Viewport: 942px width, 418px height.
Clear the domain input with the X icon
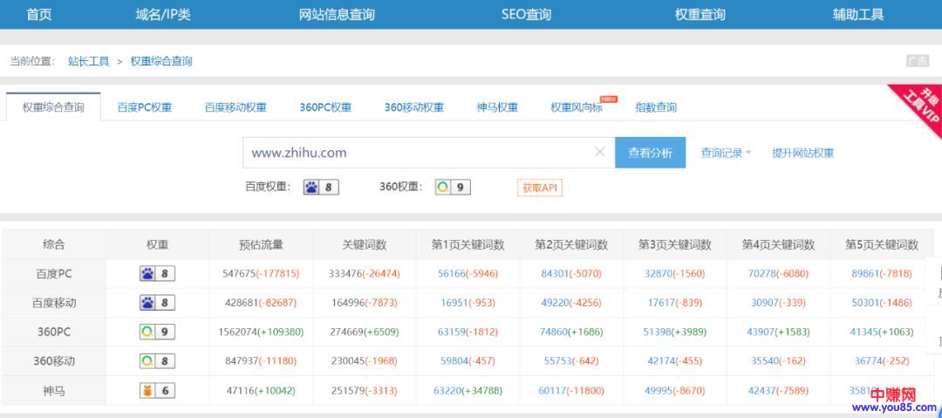click(599, 152)
